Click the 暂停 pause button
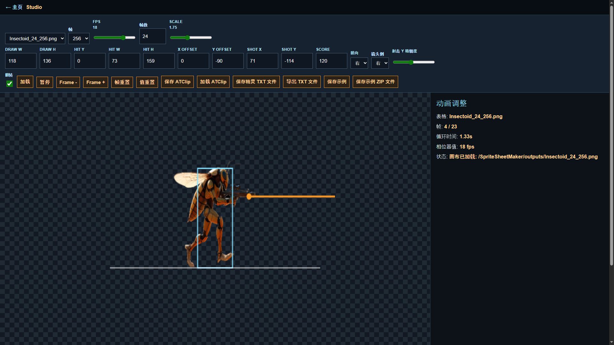Image resolution: width=614 pixels, height=345 pixels. pyautogui.click(x=45, y=82)
